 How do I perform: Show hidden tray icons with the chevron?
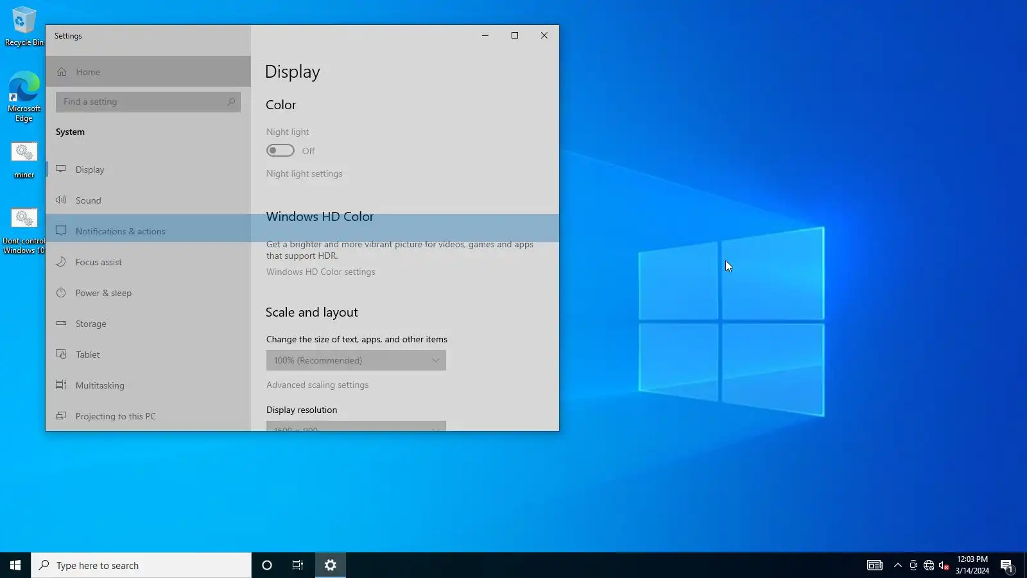click(x=898, y=565)
